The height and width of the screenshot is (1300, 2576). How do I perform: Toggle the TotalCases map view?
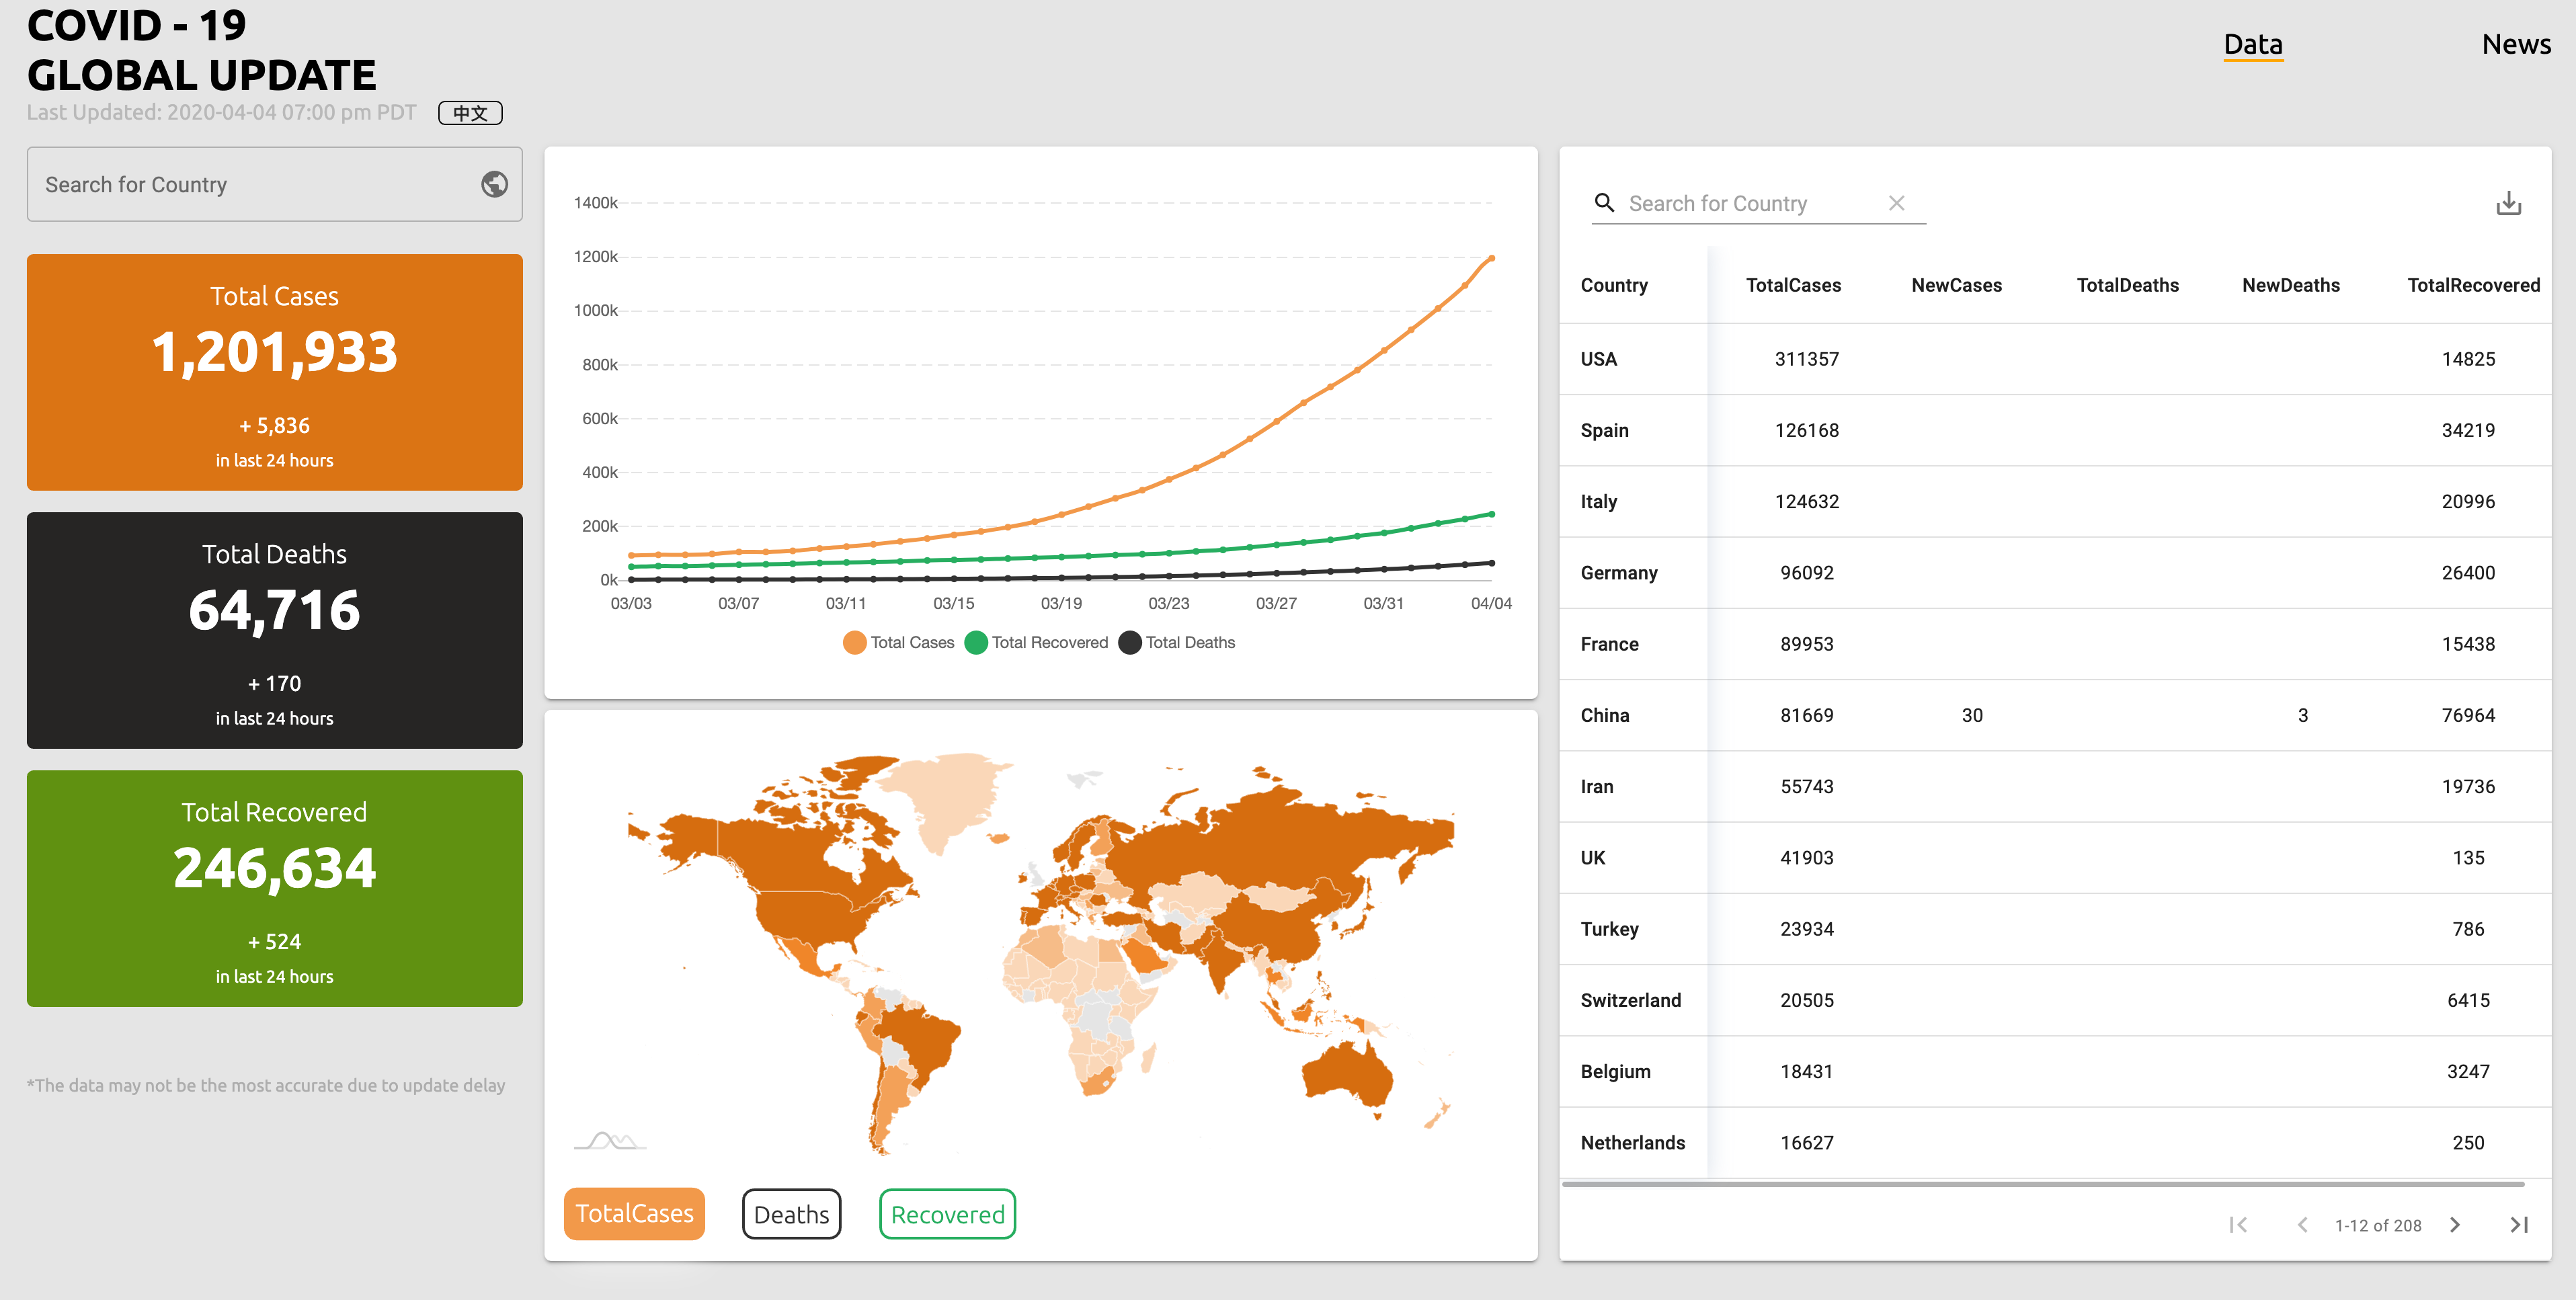click(634, 1213)
